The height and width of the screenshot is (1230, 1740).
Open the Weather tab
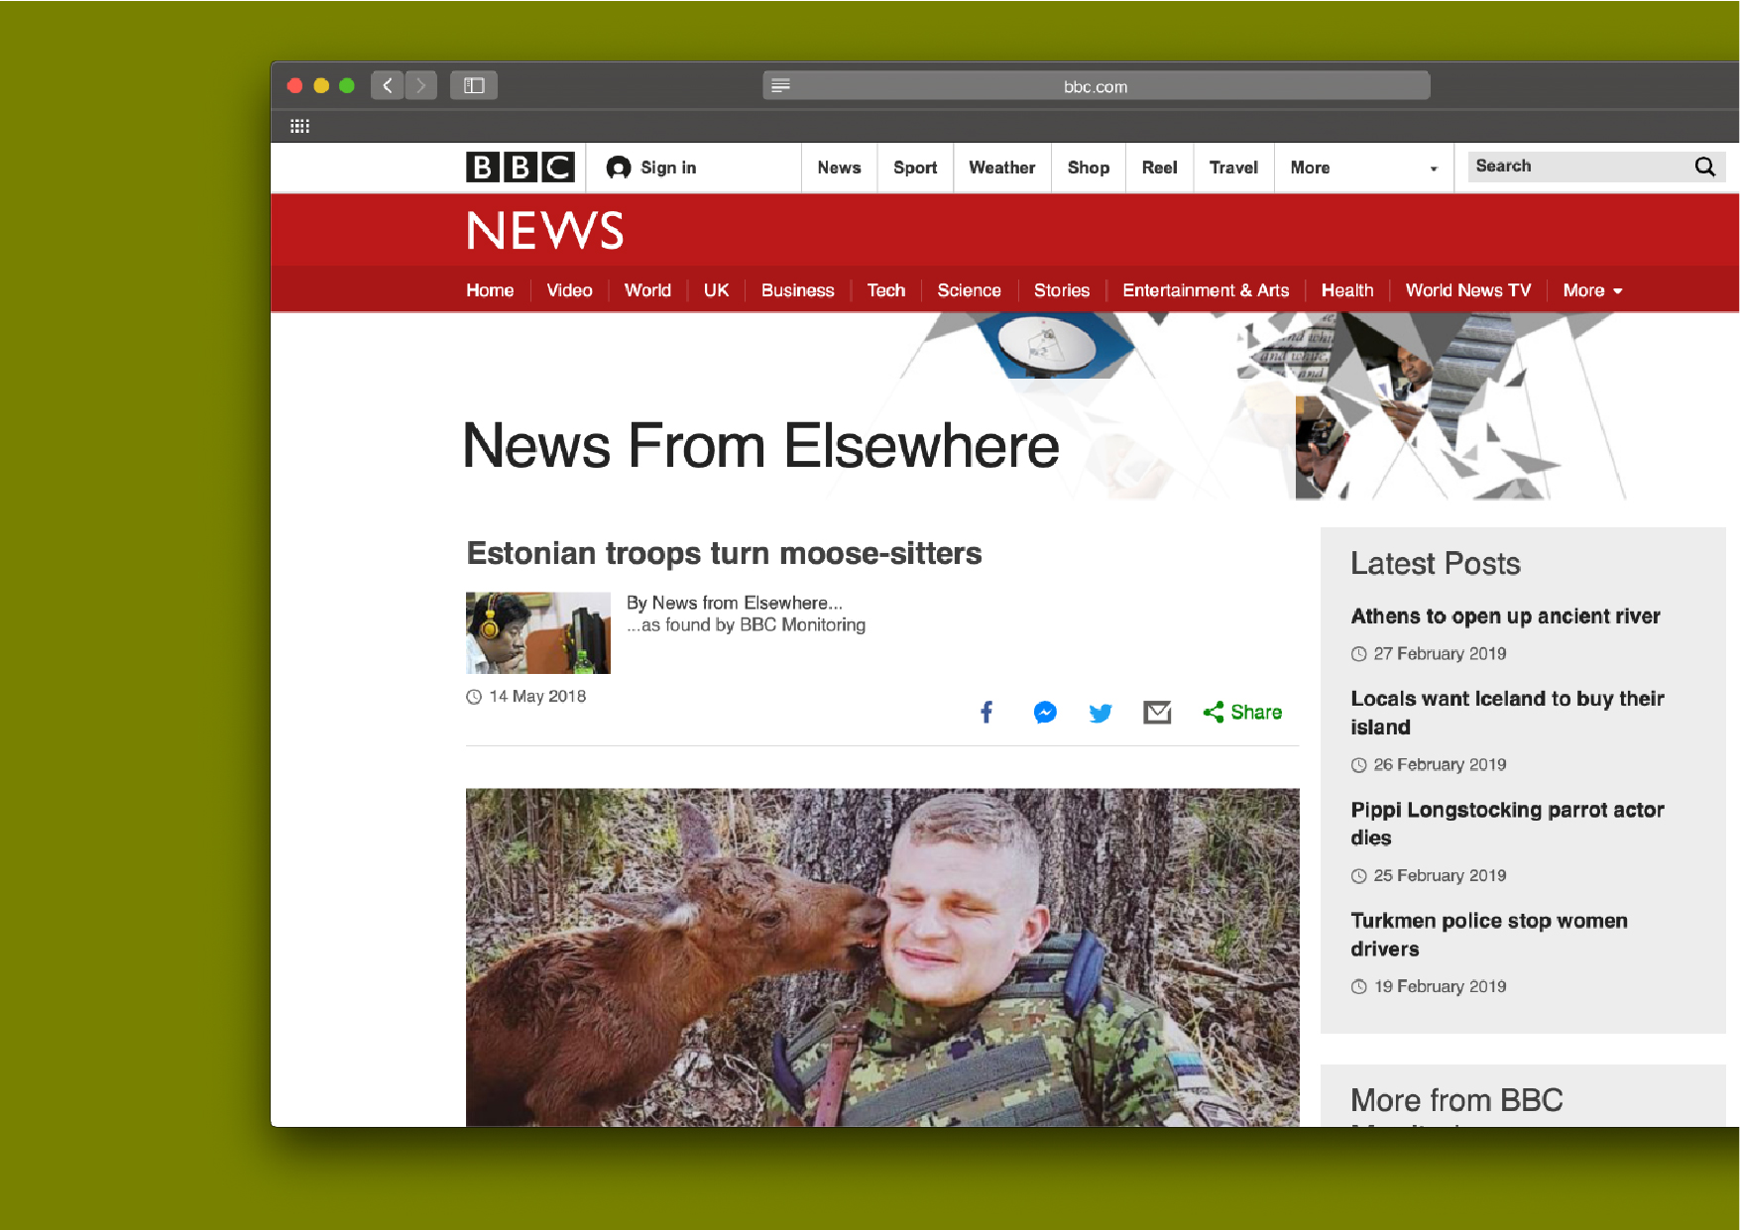1001,168
